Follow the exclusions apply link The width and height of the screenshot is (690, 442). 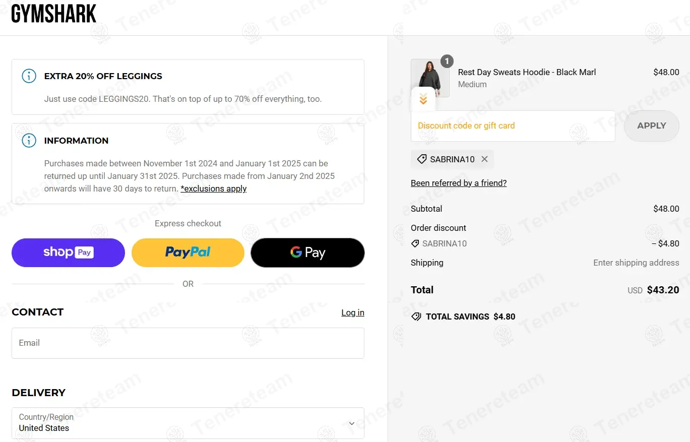point(214,188)
